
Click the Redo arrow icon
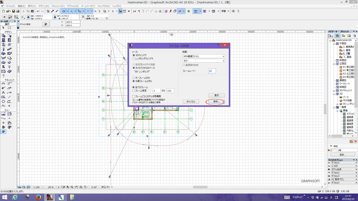click(42, 11)
